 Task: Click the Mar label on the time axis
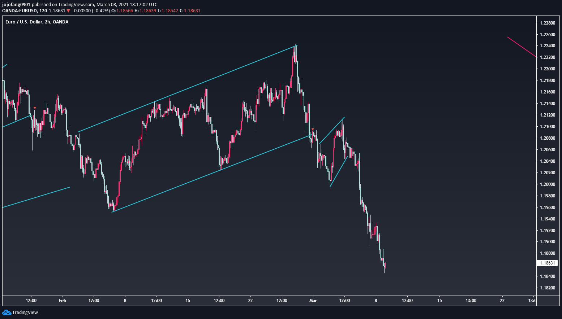tap(313, 301)
